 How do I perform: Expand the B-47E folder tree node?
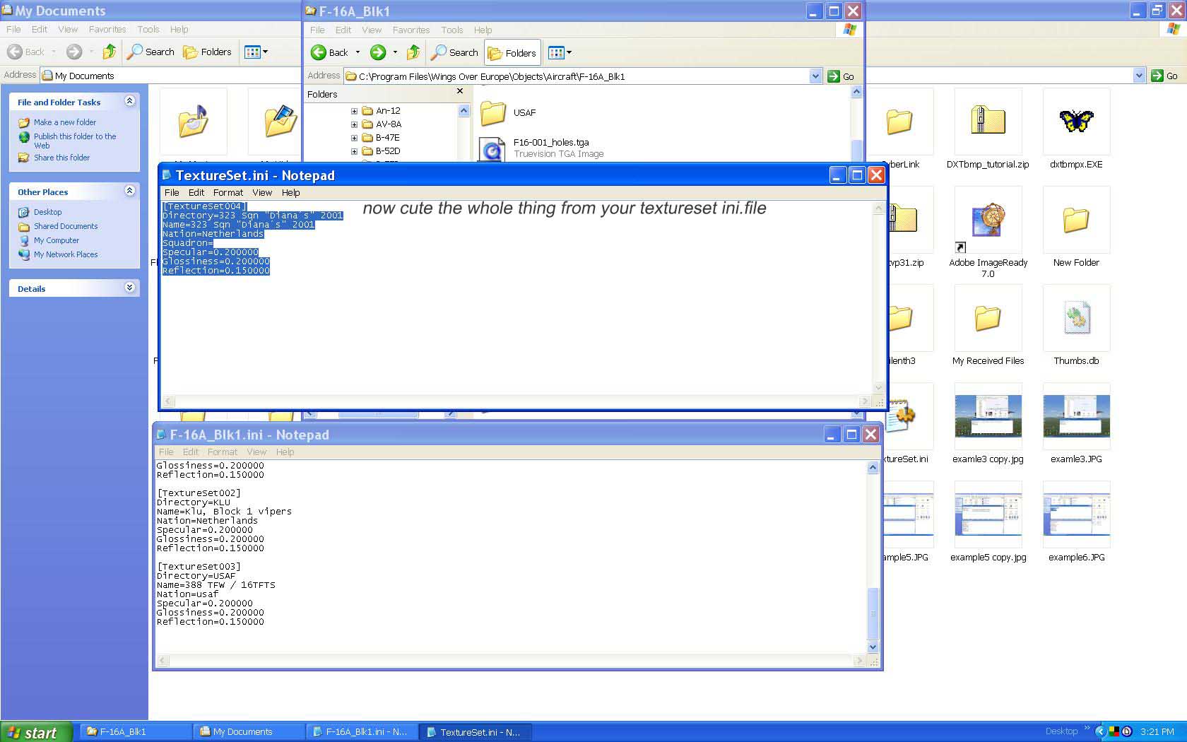[x=354, y=138]
